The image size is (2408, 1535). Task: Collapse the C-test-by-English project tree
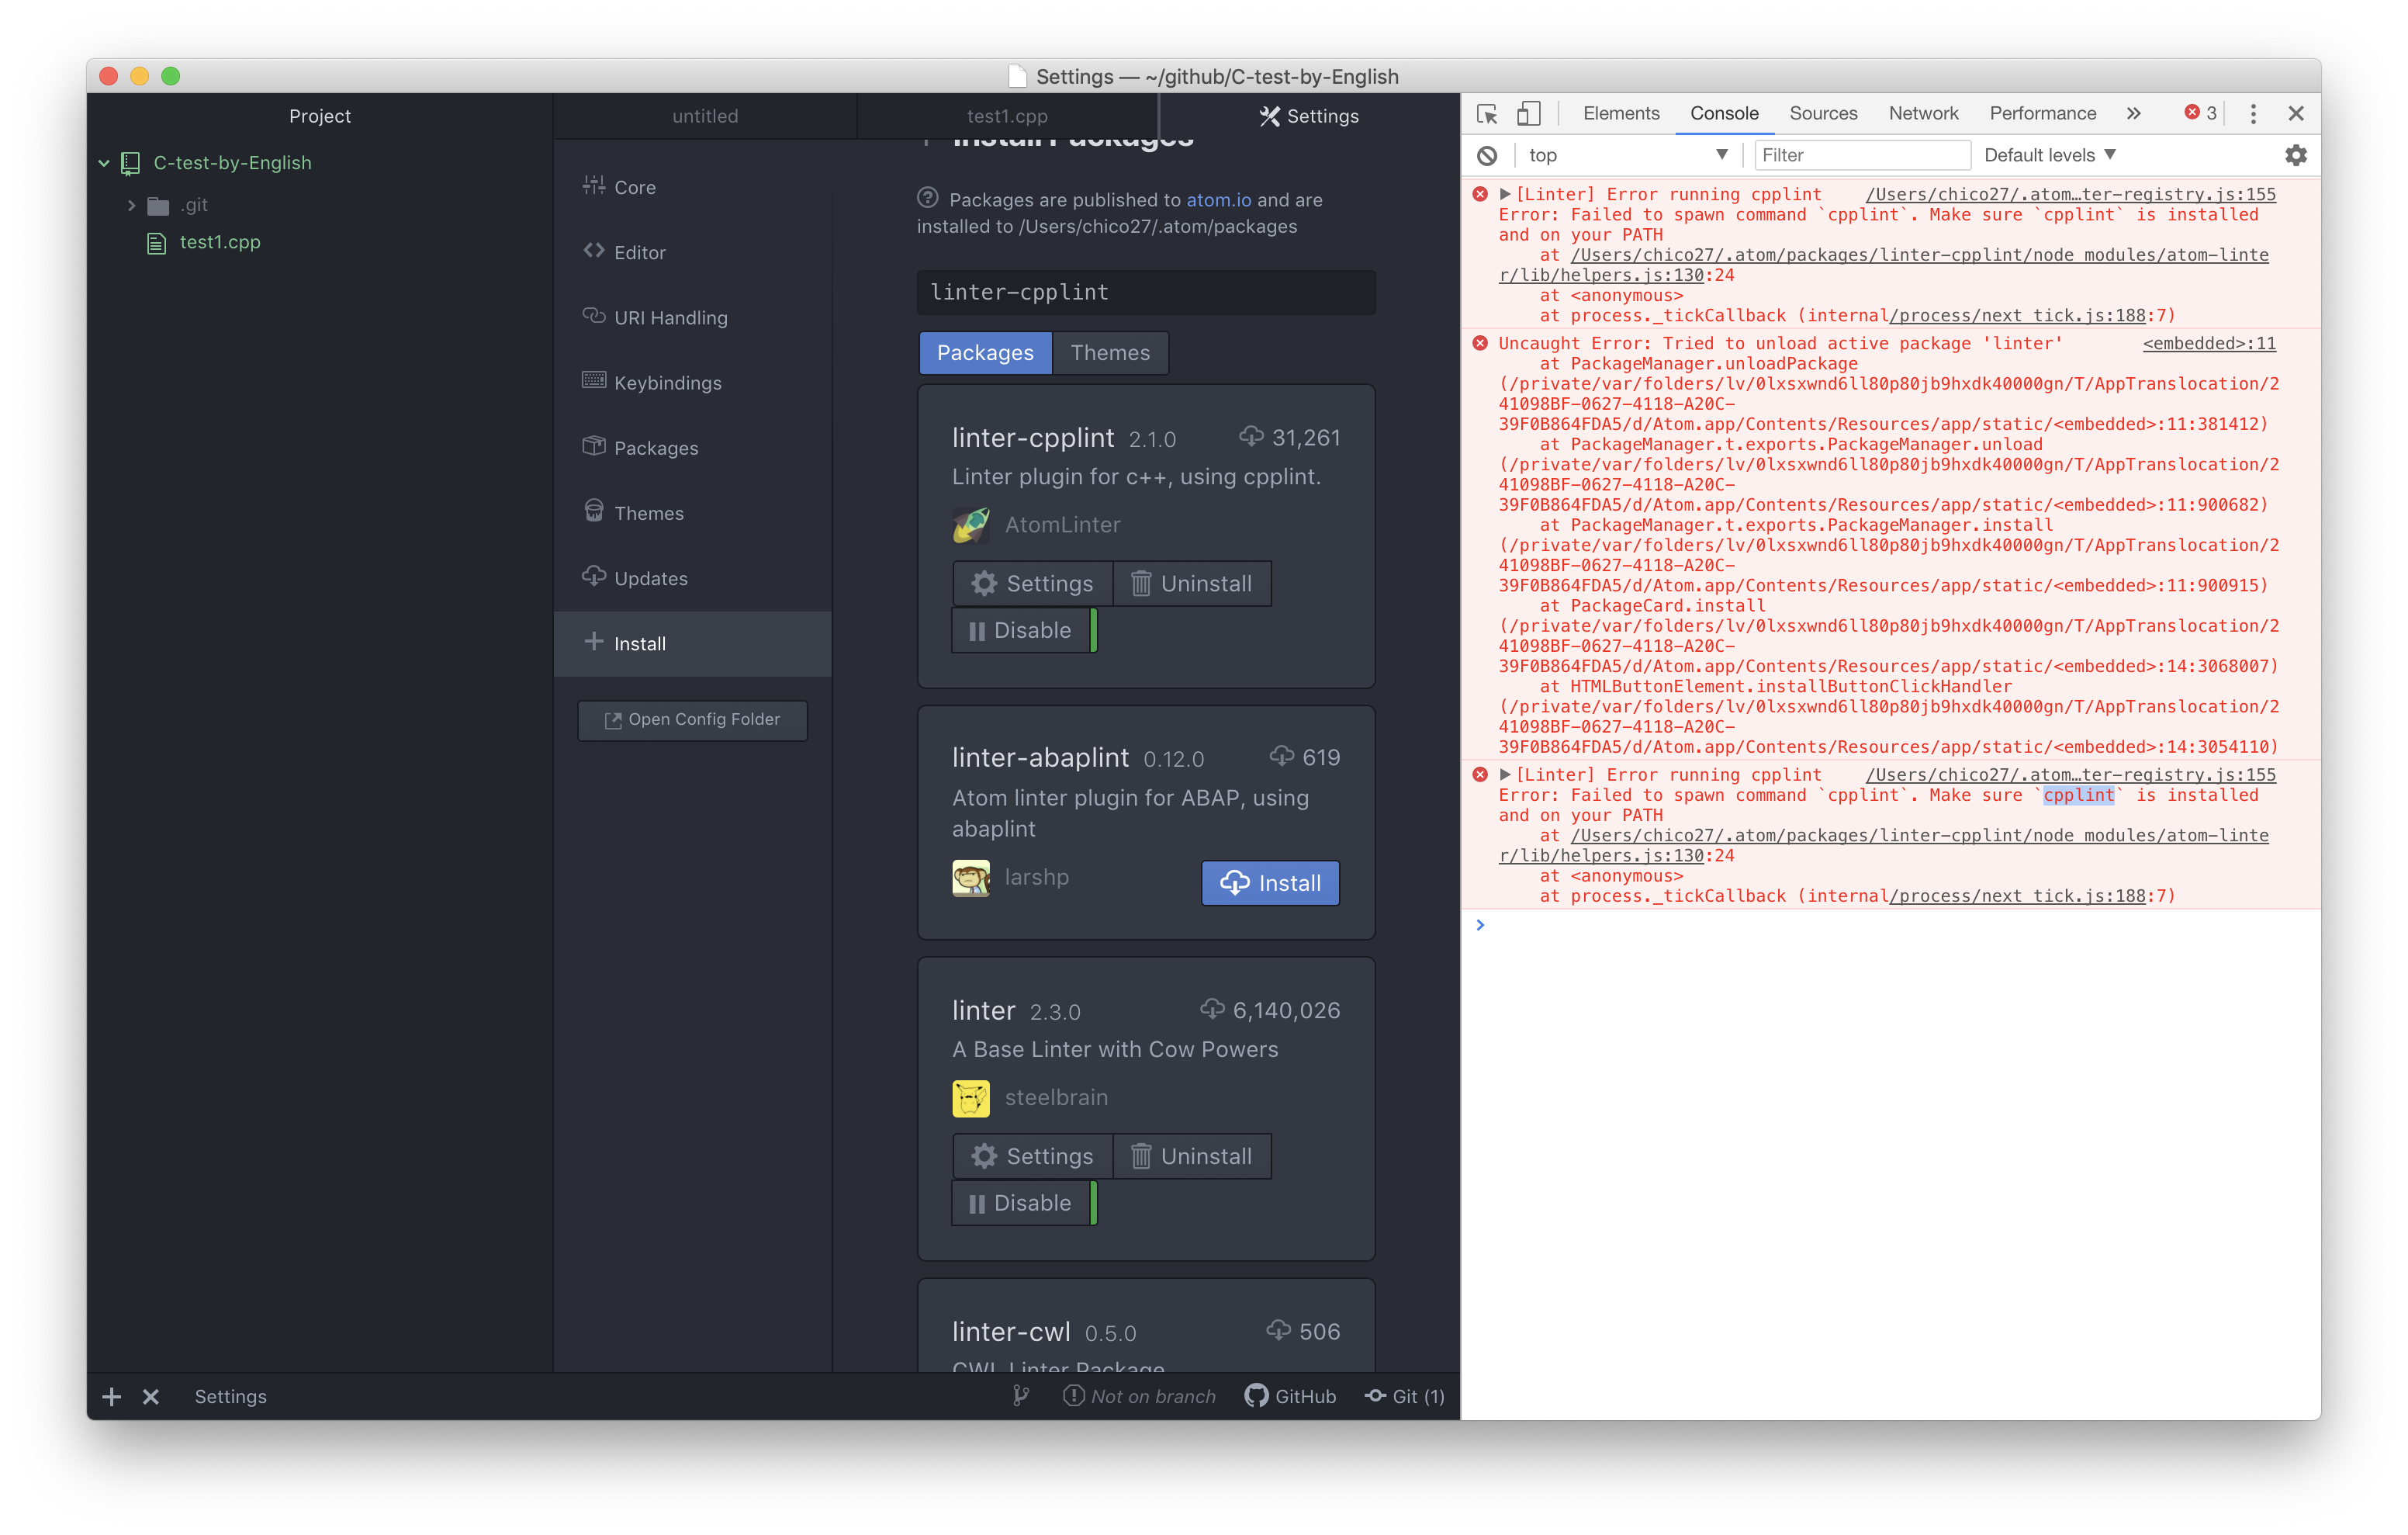tap(104, 162)
